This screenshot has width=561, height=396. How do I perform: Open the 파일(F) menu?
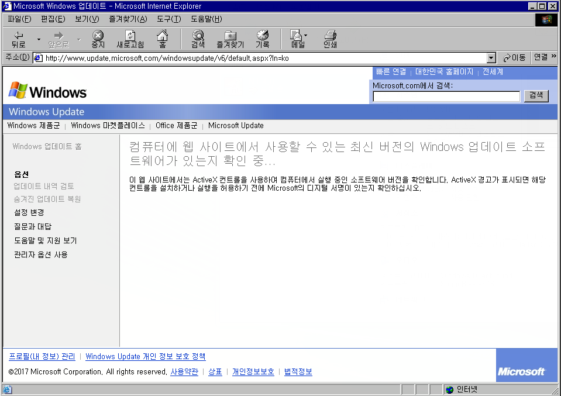(19, 19)
